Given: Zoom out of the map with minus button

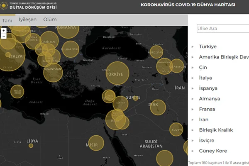Looking at the screenshot, I should [4, 37].
